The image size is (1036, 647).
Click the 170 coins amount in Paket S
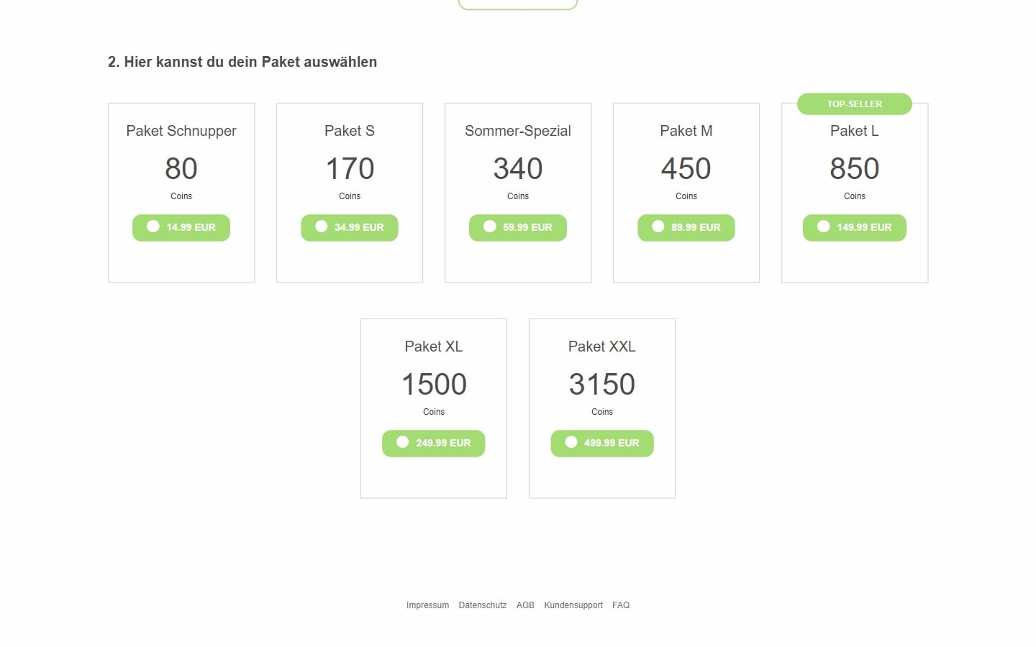coord(350,169)
